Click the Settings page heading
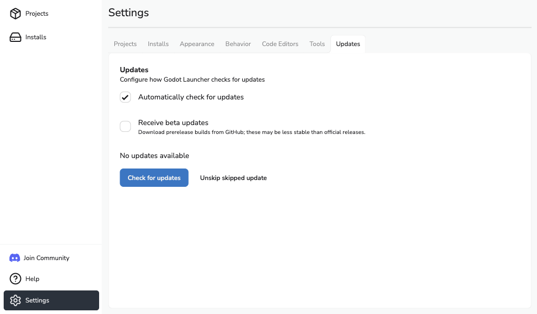Image resolution: width=537 pixels, height=314 pixels. coord(128,13)
